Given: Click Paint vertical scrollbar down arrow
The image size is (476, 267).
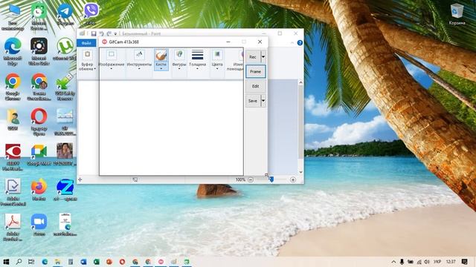Looking at the screenshot, I should (x=300, y=172).
